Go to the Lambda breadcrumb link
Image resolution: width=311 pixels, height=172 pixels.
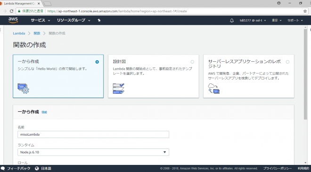[19, 33]
